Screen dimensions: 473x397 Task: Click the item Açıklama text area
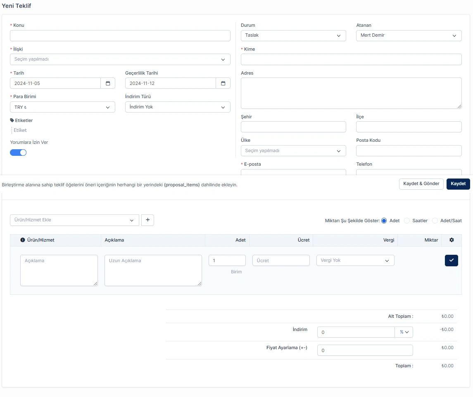click(x=59, y=270)
